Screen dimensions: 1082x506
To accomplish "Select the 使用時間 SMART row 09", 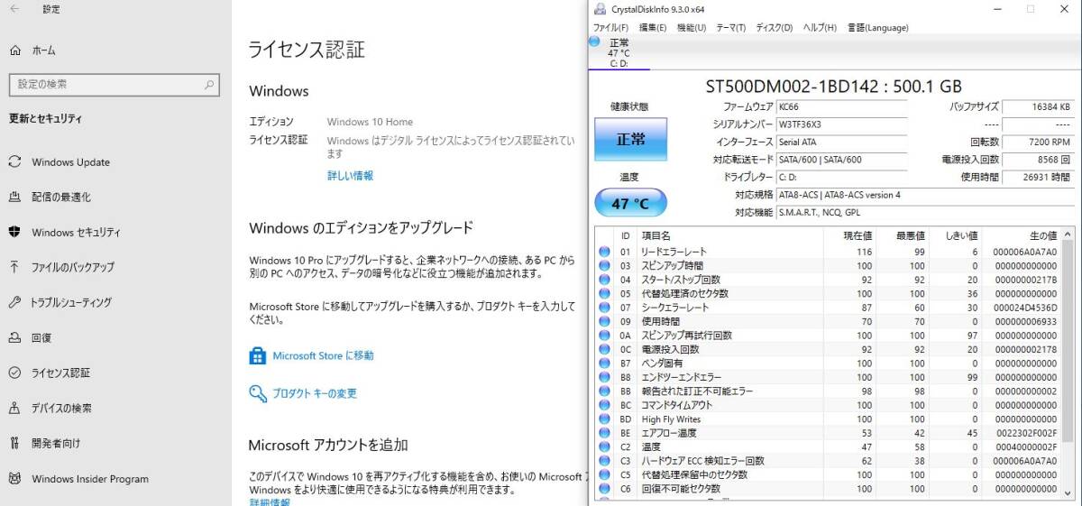I will 828,322.
